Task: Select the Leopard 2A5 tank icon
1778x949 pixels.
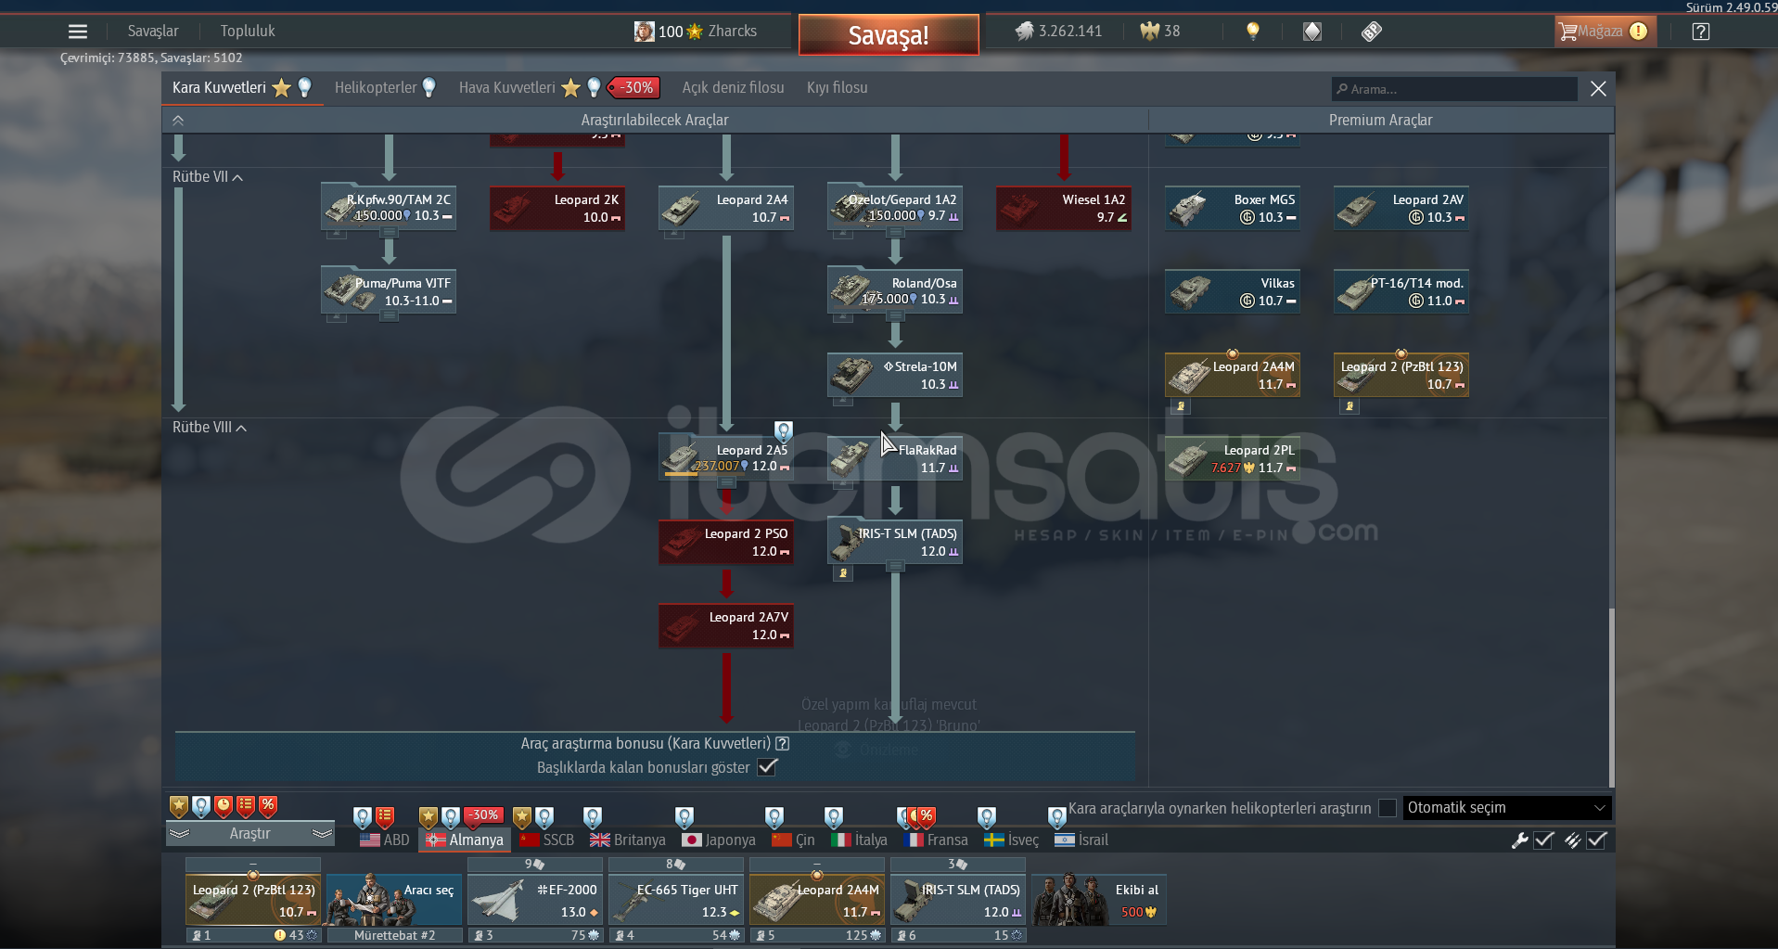Action: click(x=682, y=458)
